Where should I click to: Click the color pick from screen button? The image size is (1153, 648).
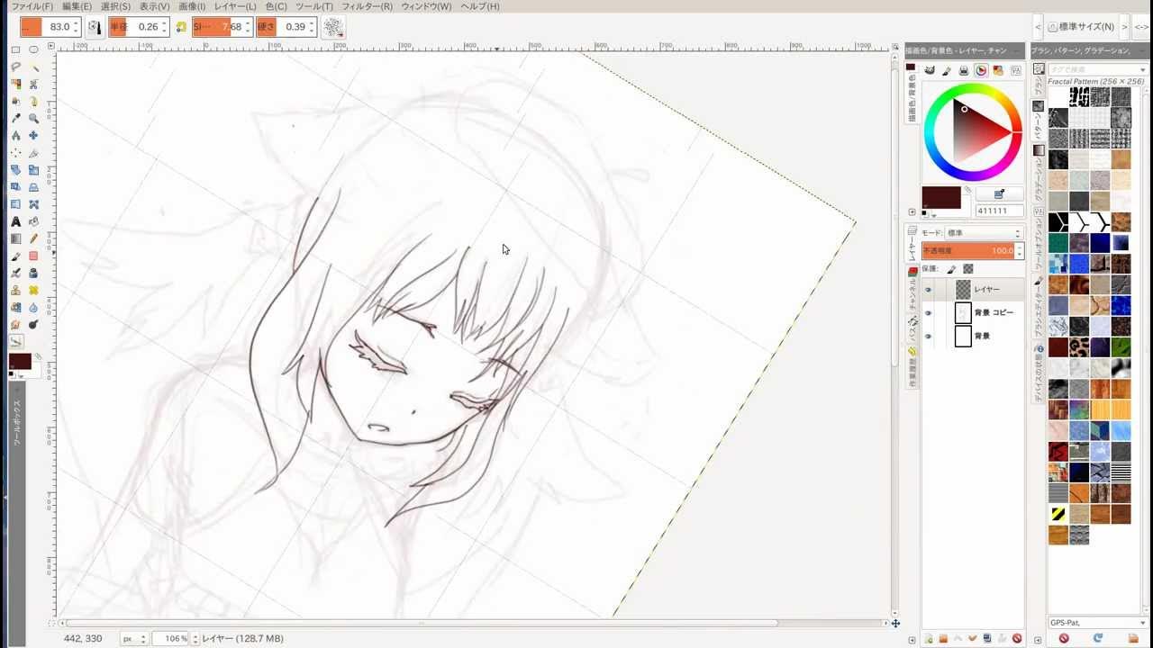coord(999,194)
